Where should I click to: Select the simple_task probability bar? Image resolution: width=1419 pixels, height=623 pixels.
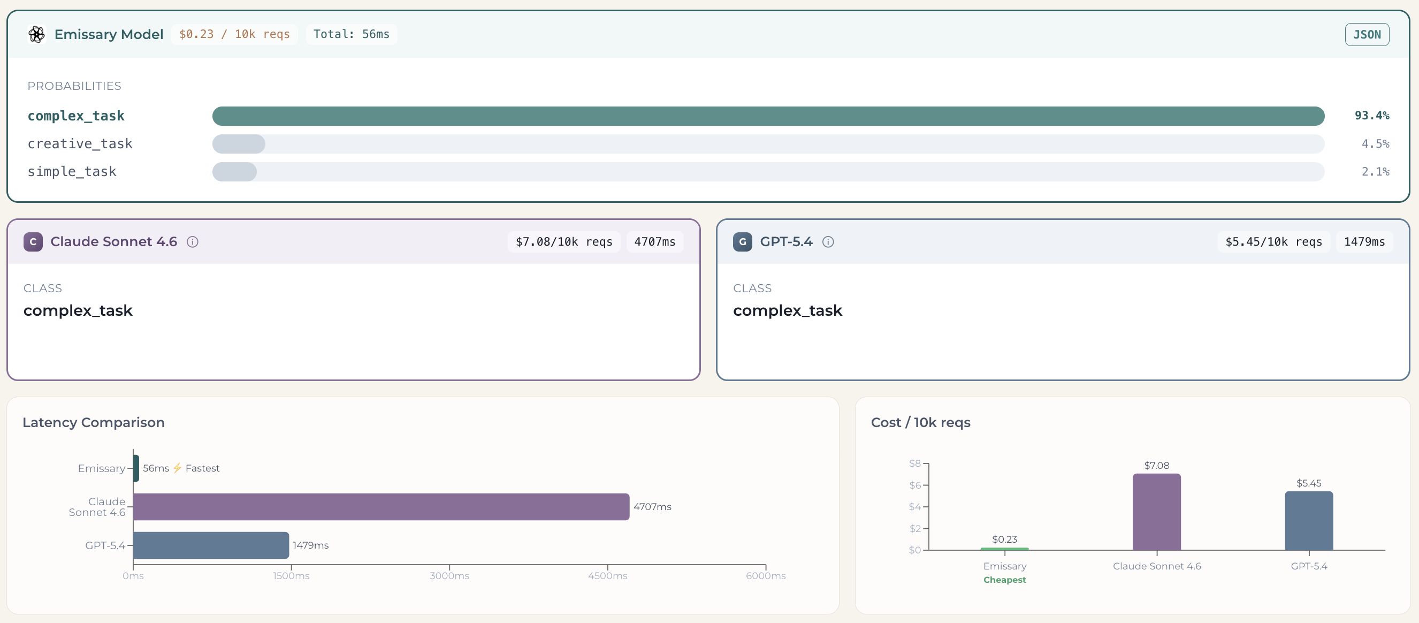point(768,172)
